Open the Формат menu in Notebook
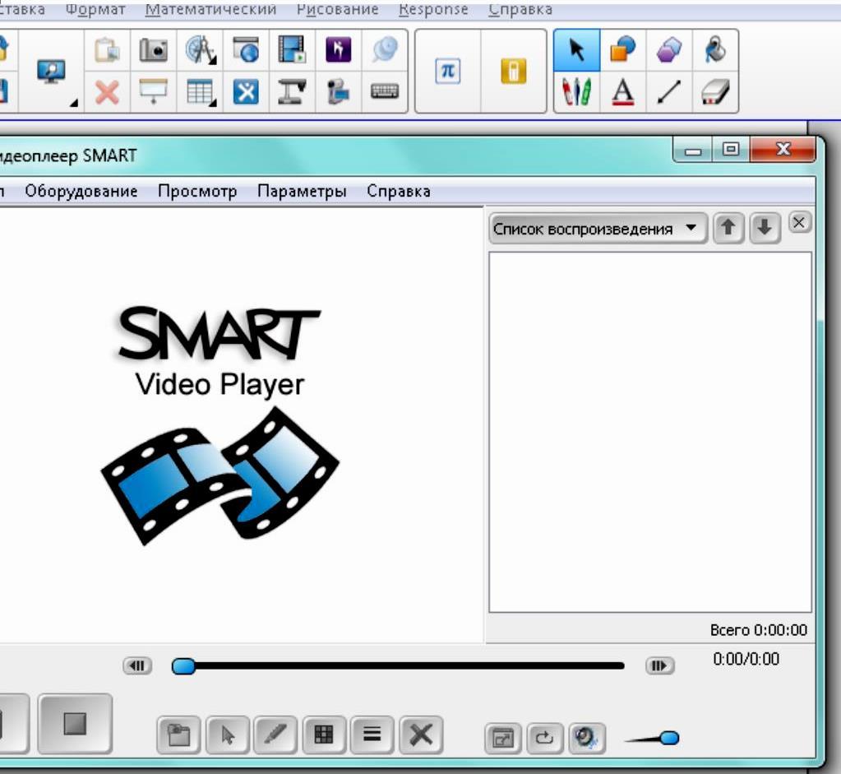The width and height of the screenshot is (841, 774). [x=95, y=9]
